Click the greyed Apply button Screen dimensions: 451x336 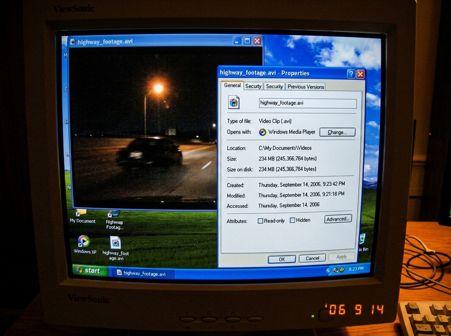[342, 257]
